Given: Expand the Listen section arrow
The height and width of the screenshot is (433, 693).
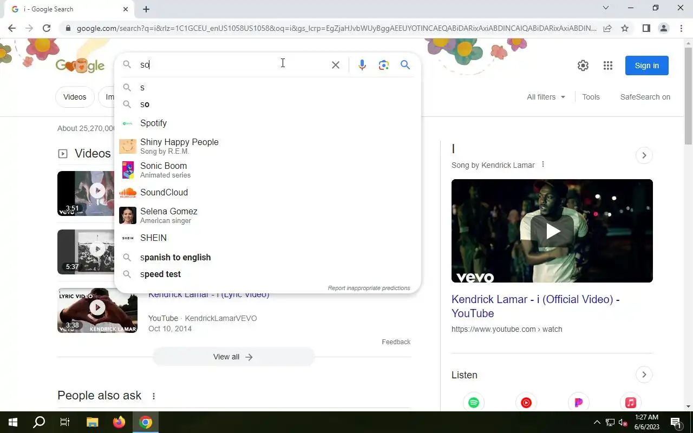Looking at the screenshot, I should pyautogui.click(x=644, y=375).
